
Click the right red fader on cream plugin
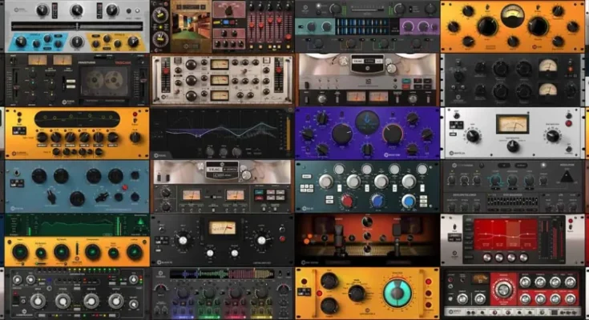click(x=279, y=70)
